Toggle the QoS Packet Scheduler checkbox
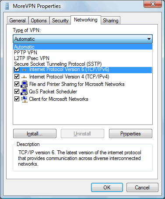This screenshot has height=199, width=165. point(17,92)
